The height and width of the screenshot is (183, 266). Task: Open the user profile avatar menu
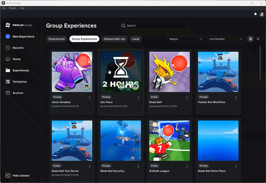point(262,14)
